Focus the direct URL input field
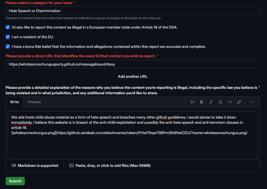 132,64
